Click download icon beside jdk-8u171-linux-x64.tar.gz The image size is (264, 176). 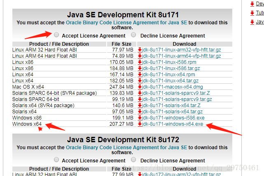tap(140, 81)
